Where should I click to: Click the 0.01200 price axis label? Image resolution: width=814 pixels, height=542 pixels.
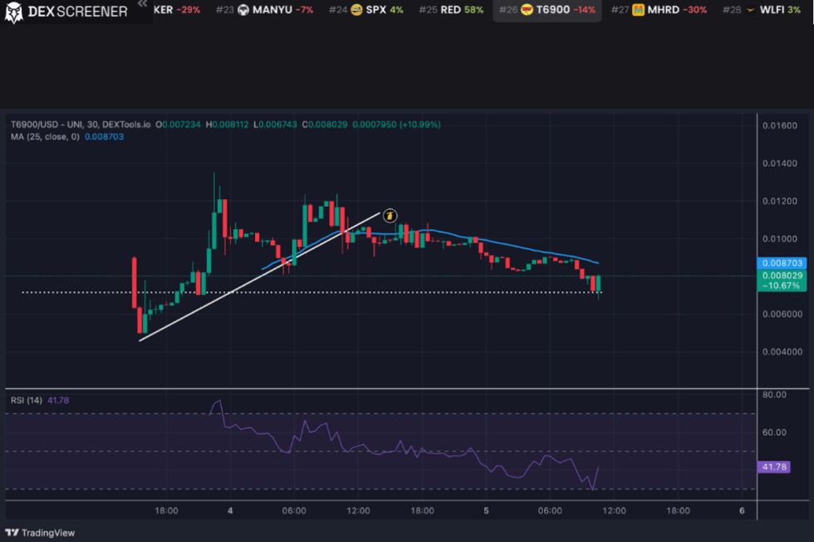pyautogui.click(x=779, y=201)
